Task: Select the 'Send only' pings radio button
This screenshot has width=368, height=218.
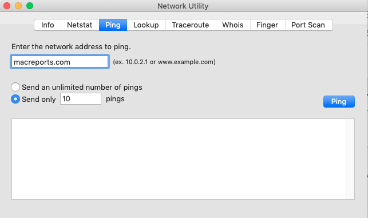Action: (15, 99)
